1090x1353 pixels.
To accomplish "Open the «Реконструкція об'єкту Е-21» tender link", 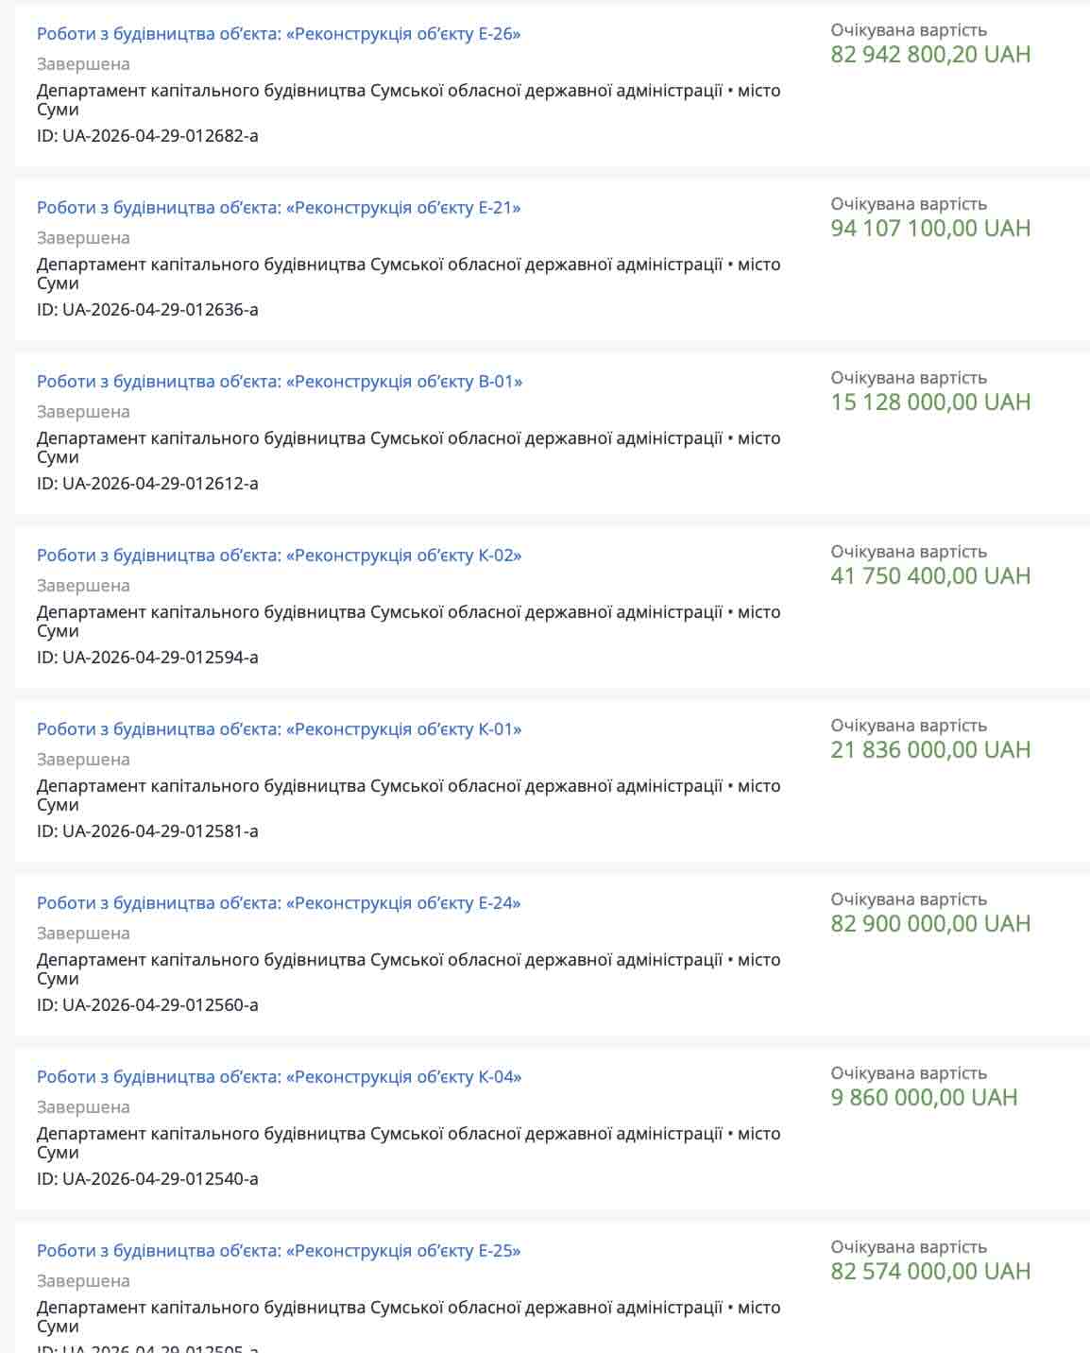I will tap(279, 208).
